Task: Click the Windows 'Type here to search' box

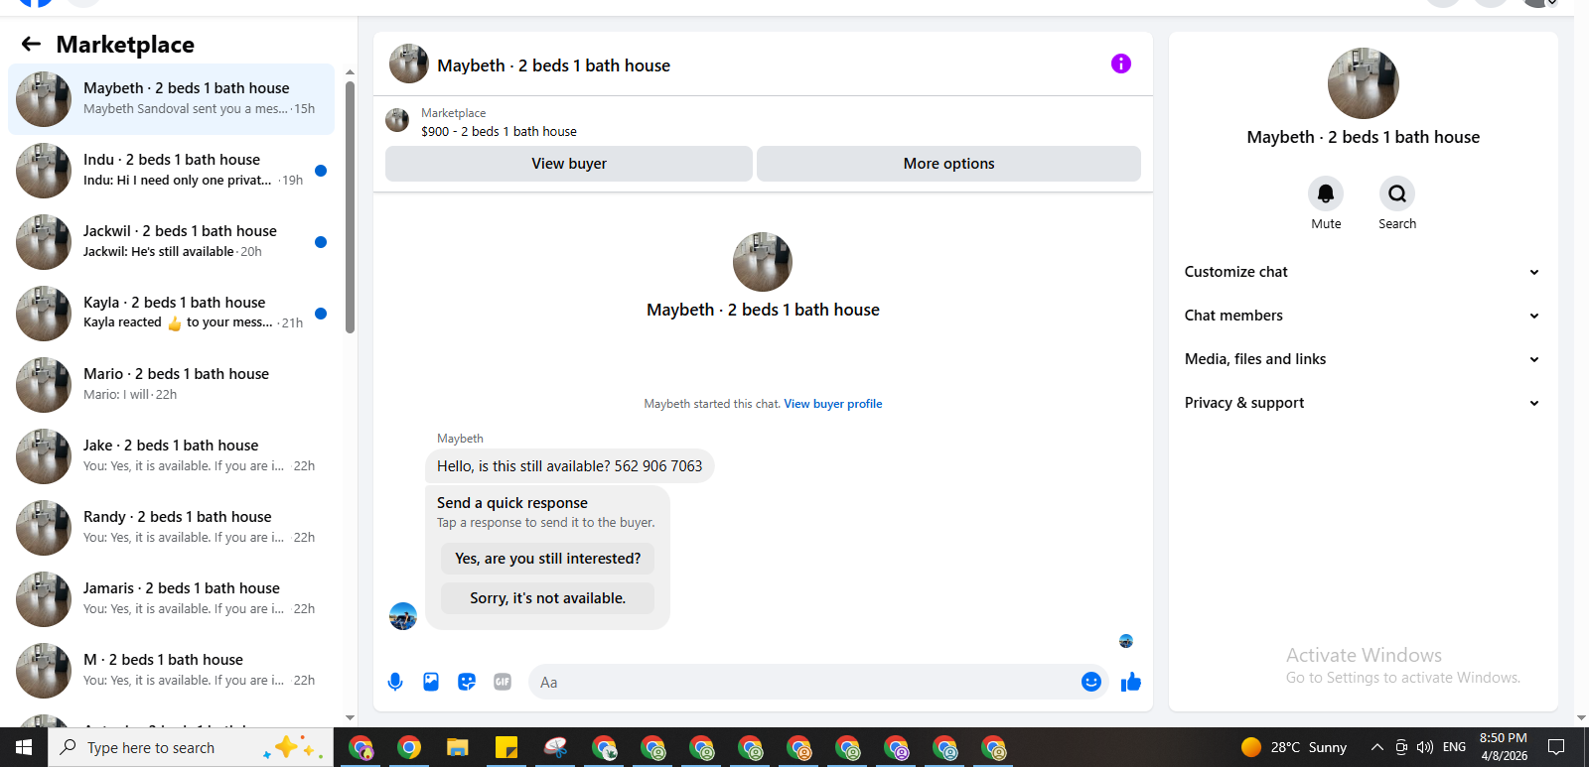Action: click(x=191, y=747)
